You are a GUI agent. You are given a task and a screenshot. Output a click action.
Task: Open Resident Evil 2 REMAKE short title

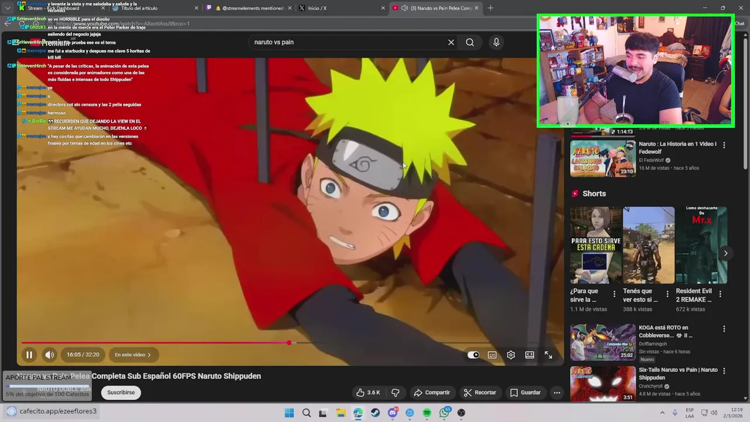click(x=694, y=295)
